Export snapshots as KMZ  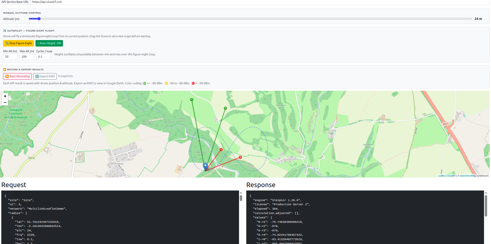click(x=45, y=77)
